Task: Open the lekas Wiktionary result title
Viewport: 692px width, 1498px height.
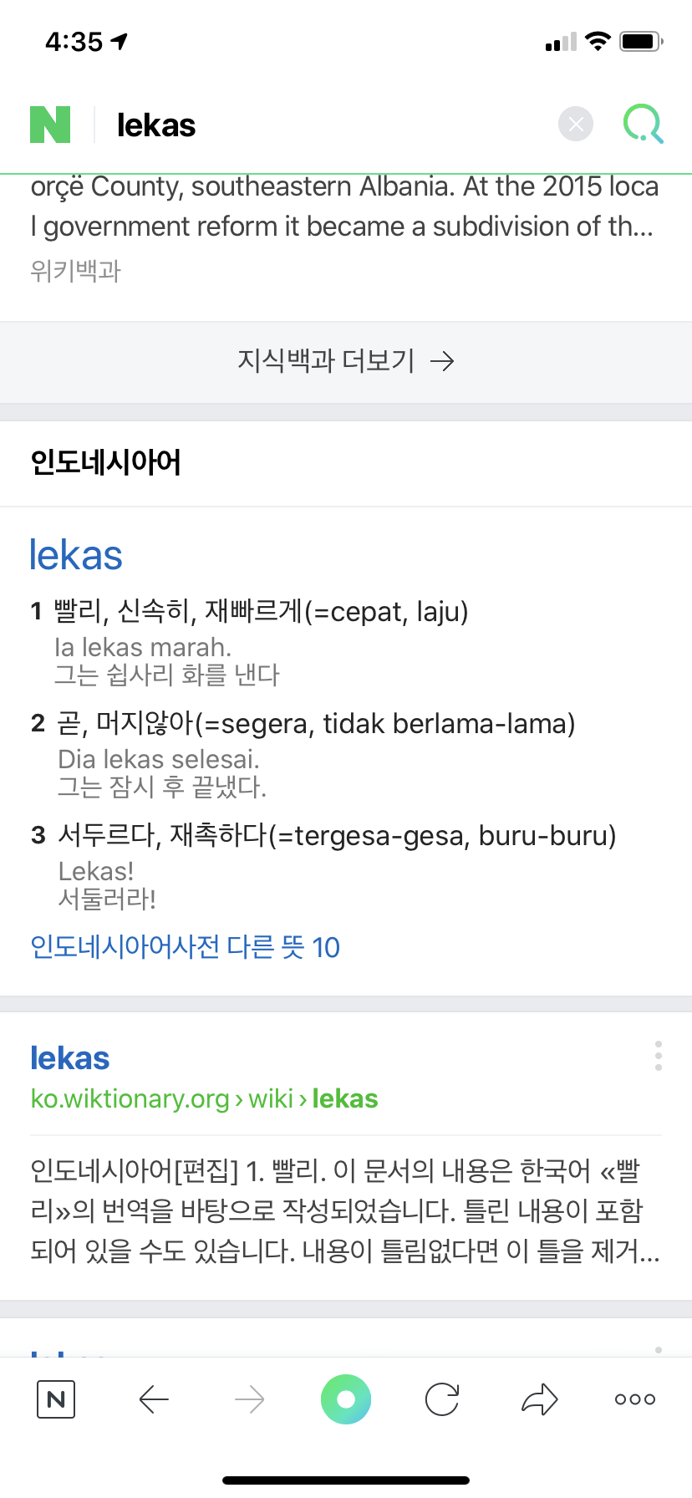Action: pyautogui.click(x=70, y=1058)
